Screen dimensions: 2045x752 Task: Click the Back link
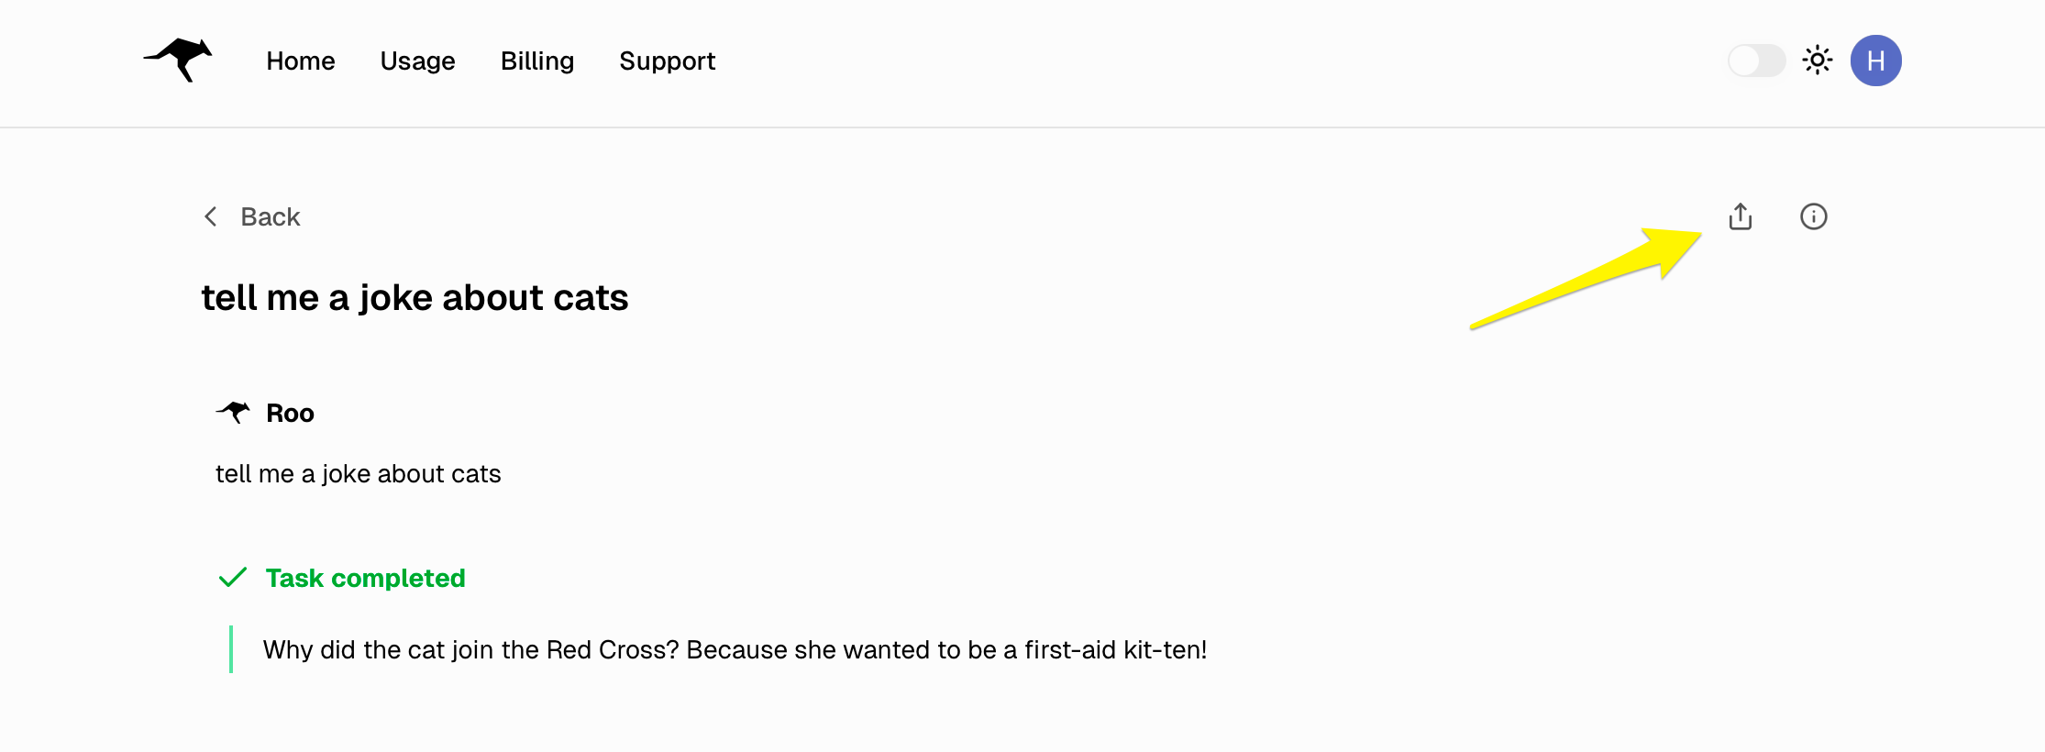[270, 216]
